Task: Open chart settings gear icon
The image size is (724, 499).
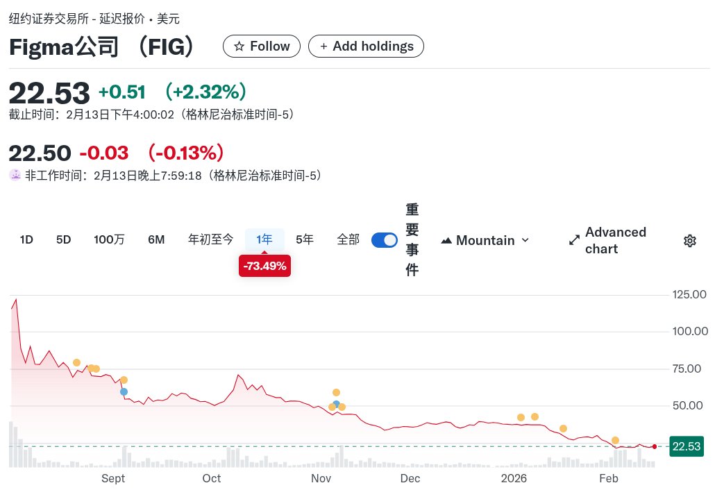Action: click(x=689, y=241)
